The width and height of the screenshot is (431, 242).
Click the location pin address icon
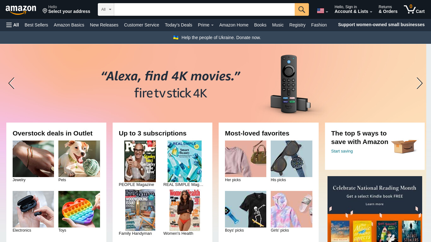45,11
